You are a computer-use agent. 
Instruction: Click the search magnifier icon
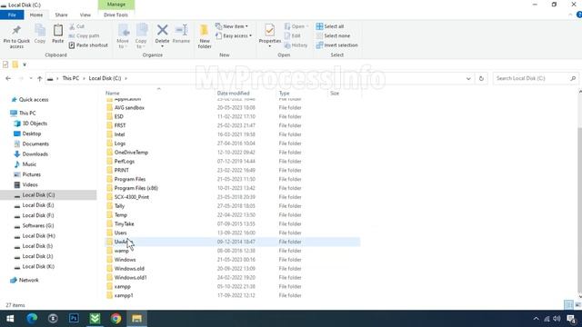point(573,78)
